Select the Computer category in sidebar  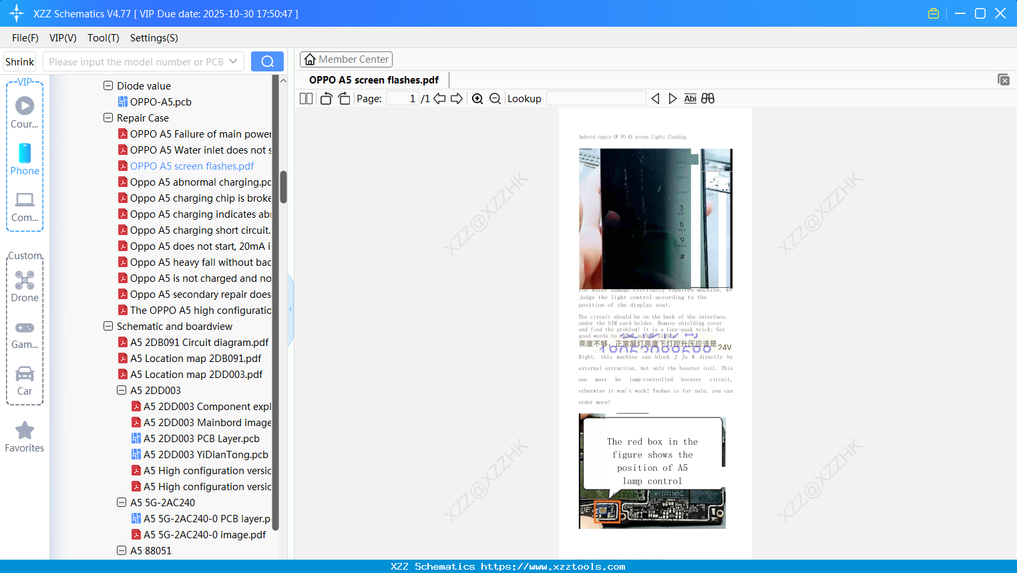tap(25, 207)
